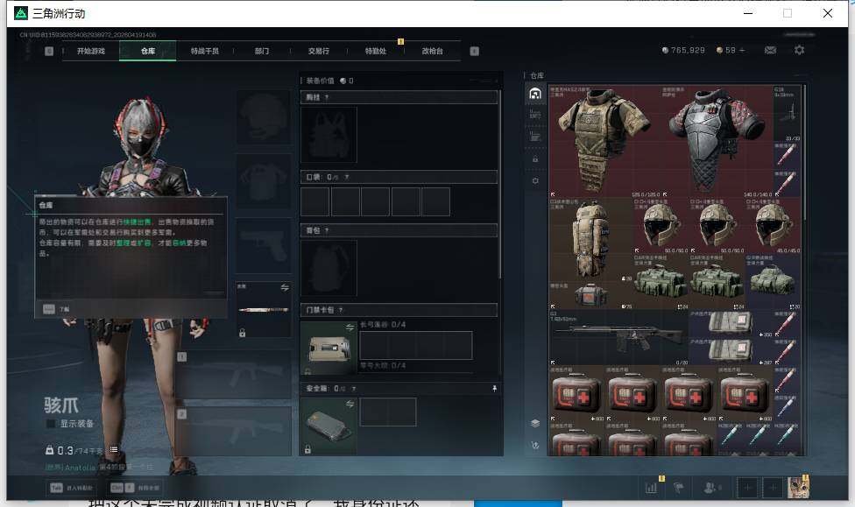Click the first squad invite plus slot

[x=747, y=488]
